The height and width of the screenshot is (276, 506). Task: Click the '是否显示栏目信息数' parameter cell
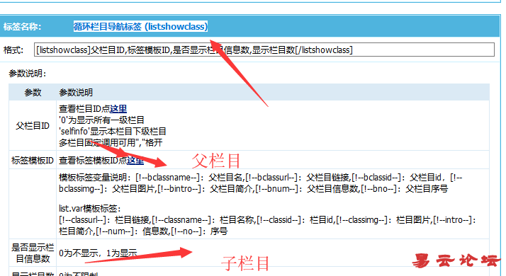(x=33, y=253)
